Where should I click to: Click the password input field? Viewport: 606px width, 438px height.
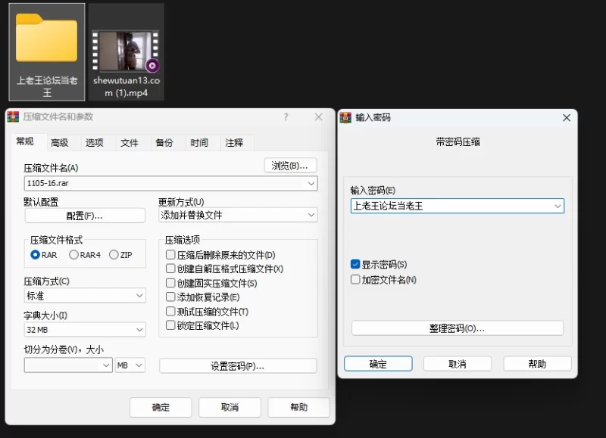tap(451, 206)
